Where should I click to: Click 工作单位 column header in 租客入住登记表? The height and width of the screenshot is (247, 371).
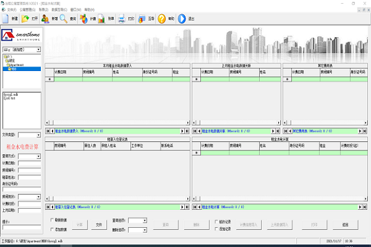coord(146,146)
